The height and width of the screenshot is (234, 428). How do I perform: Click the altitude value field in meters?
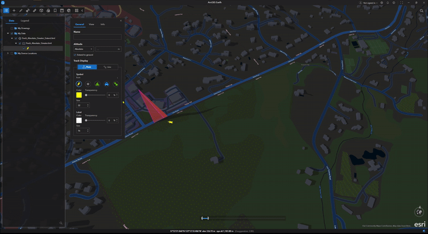coord(108,49)
